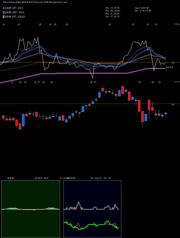Click the last blue candlestick on the chart
Screen dimensions: 180x238
click(166, 113)
